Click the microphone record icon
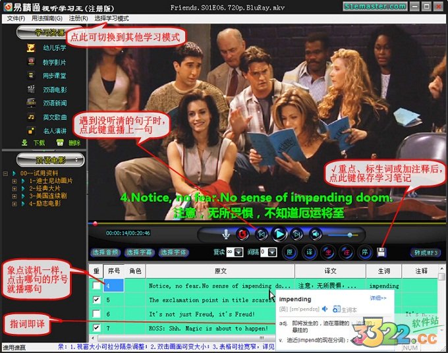The image size is (448, 353). pos(226,234)
